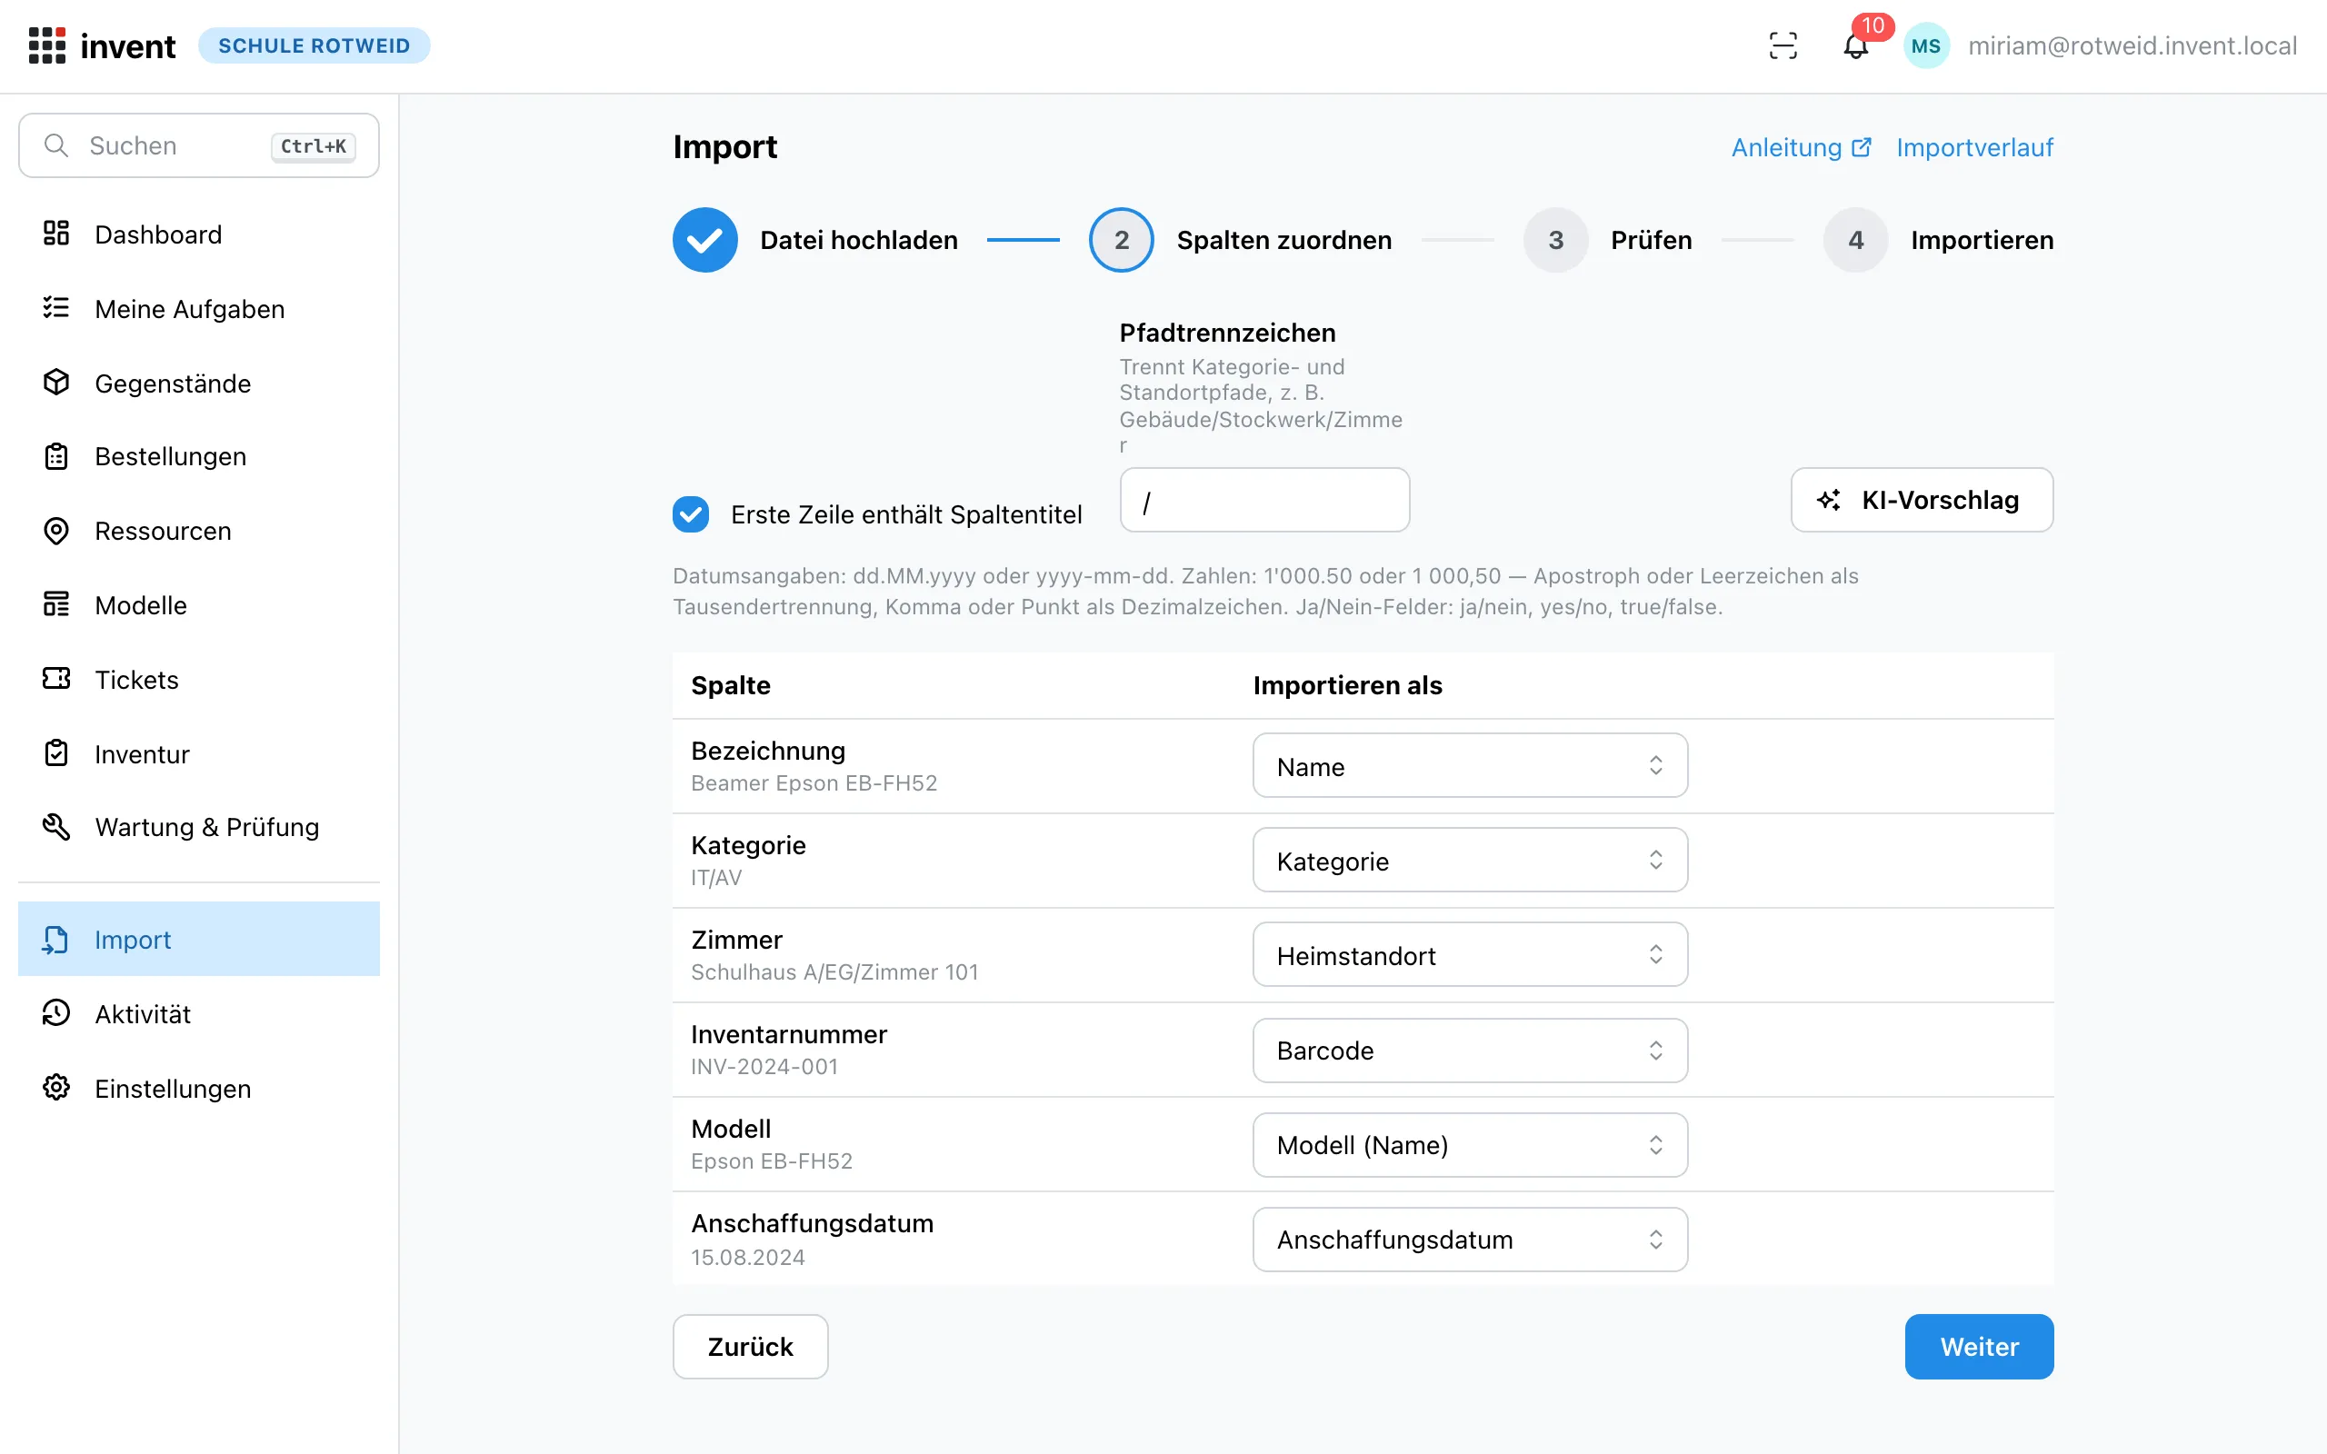The image size is (2327, 1454).
Task: Click the Wartung & Prüfung wrench icon
Action: click(x=55, y=827)
